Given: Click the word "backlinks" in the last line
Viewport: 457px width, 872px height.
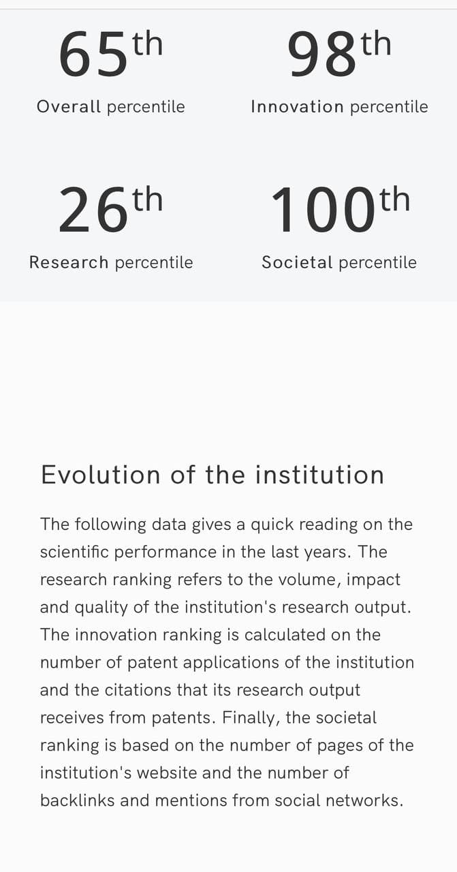Looking at the screenshot, I should (x=77, y=800).
